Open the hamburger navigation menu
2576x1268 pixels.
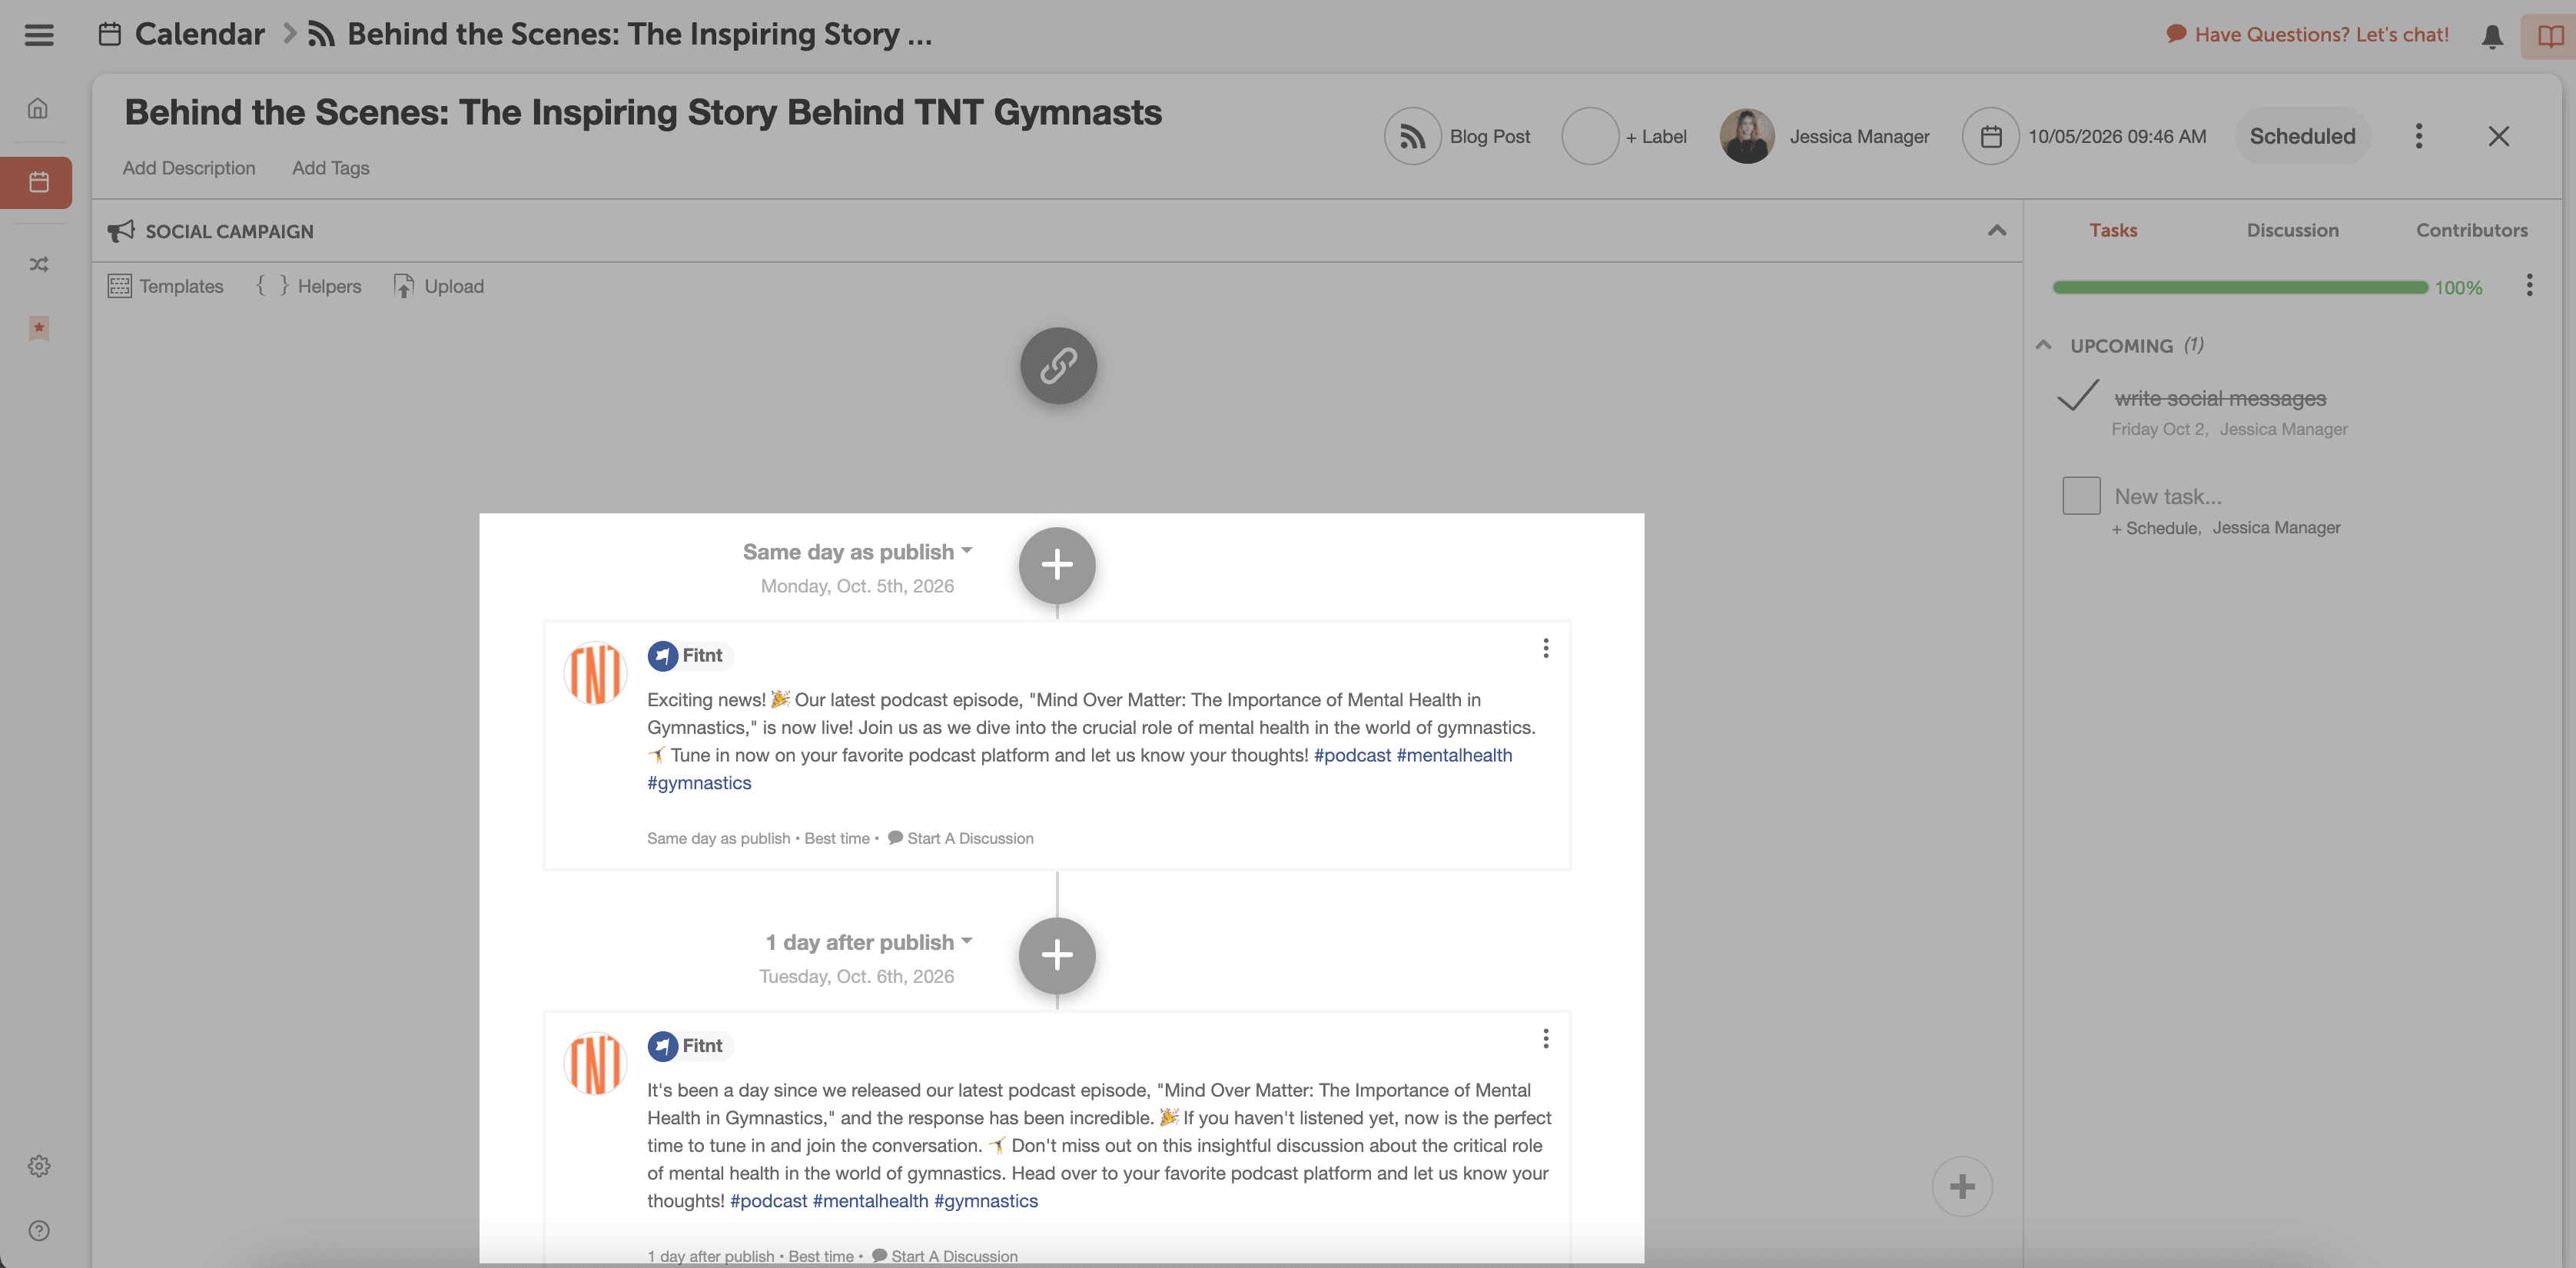(x=39, y=35)
